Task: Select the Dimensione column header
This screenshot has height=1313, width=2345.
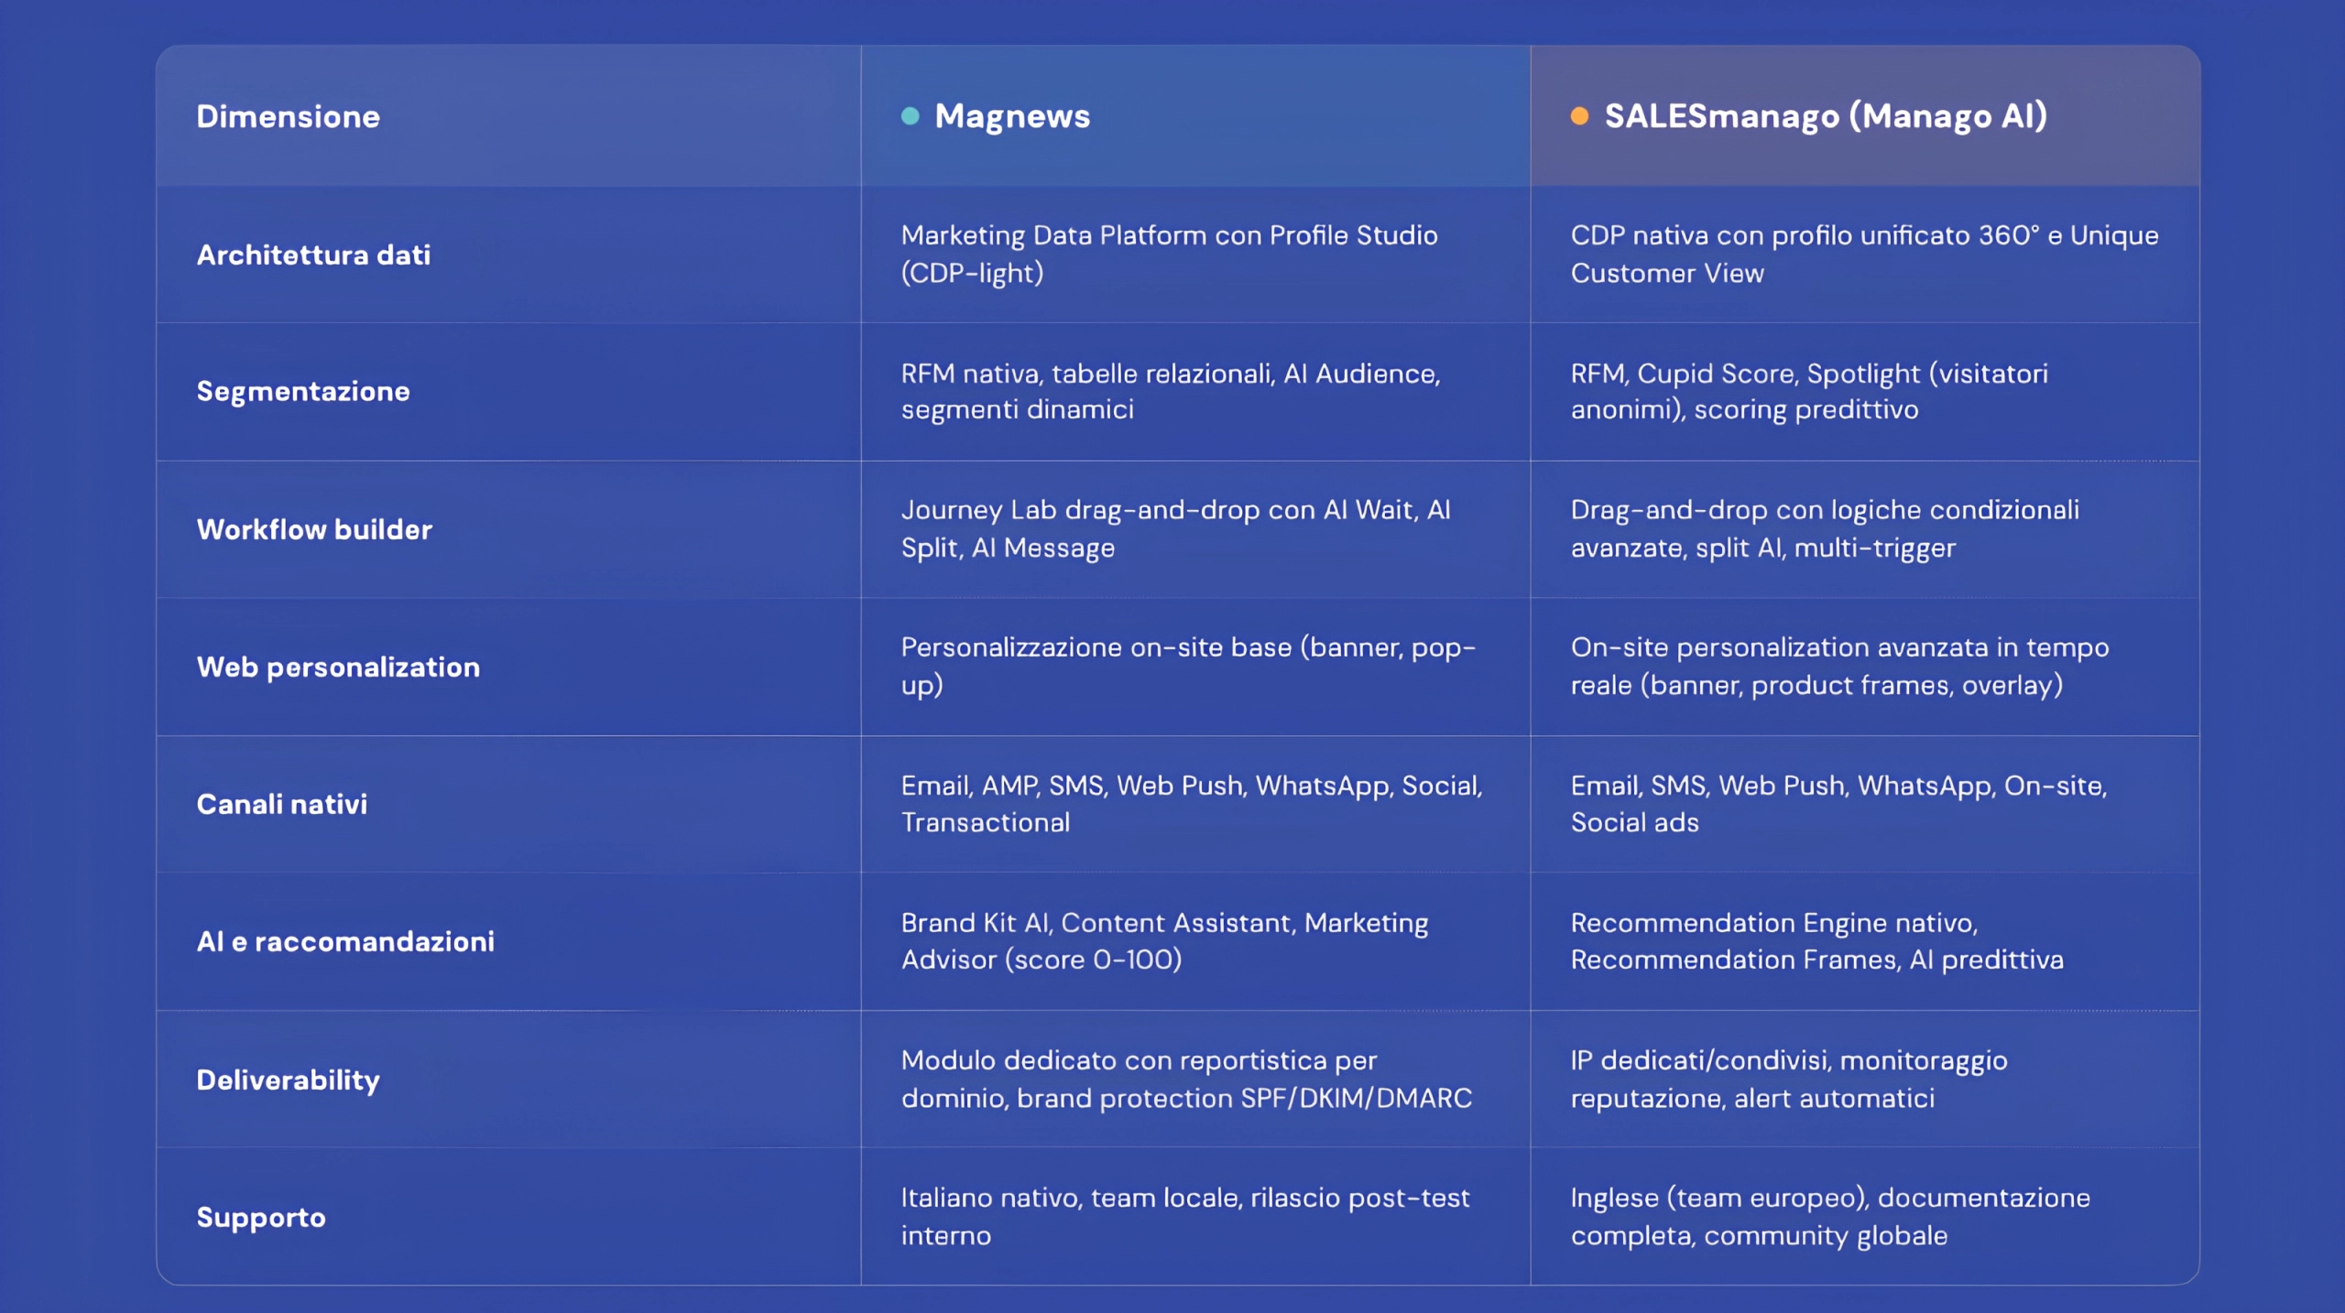Action: tap(288, 116)
